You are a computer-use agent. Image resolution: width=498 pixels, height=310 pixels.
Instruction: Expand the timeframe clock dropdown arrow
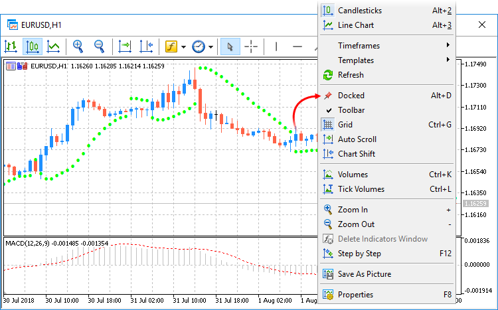pos(210,47)
